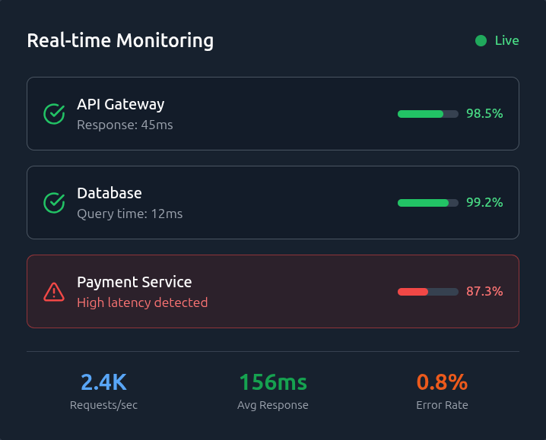This screenshot has height=440, width=546.
Task: Click the API Gateway uptime progress bar
Action: coord(427,114)
